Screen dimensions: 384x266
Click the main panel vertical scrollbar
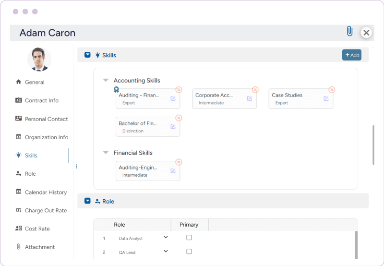[373, 145]
